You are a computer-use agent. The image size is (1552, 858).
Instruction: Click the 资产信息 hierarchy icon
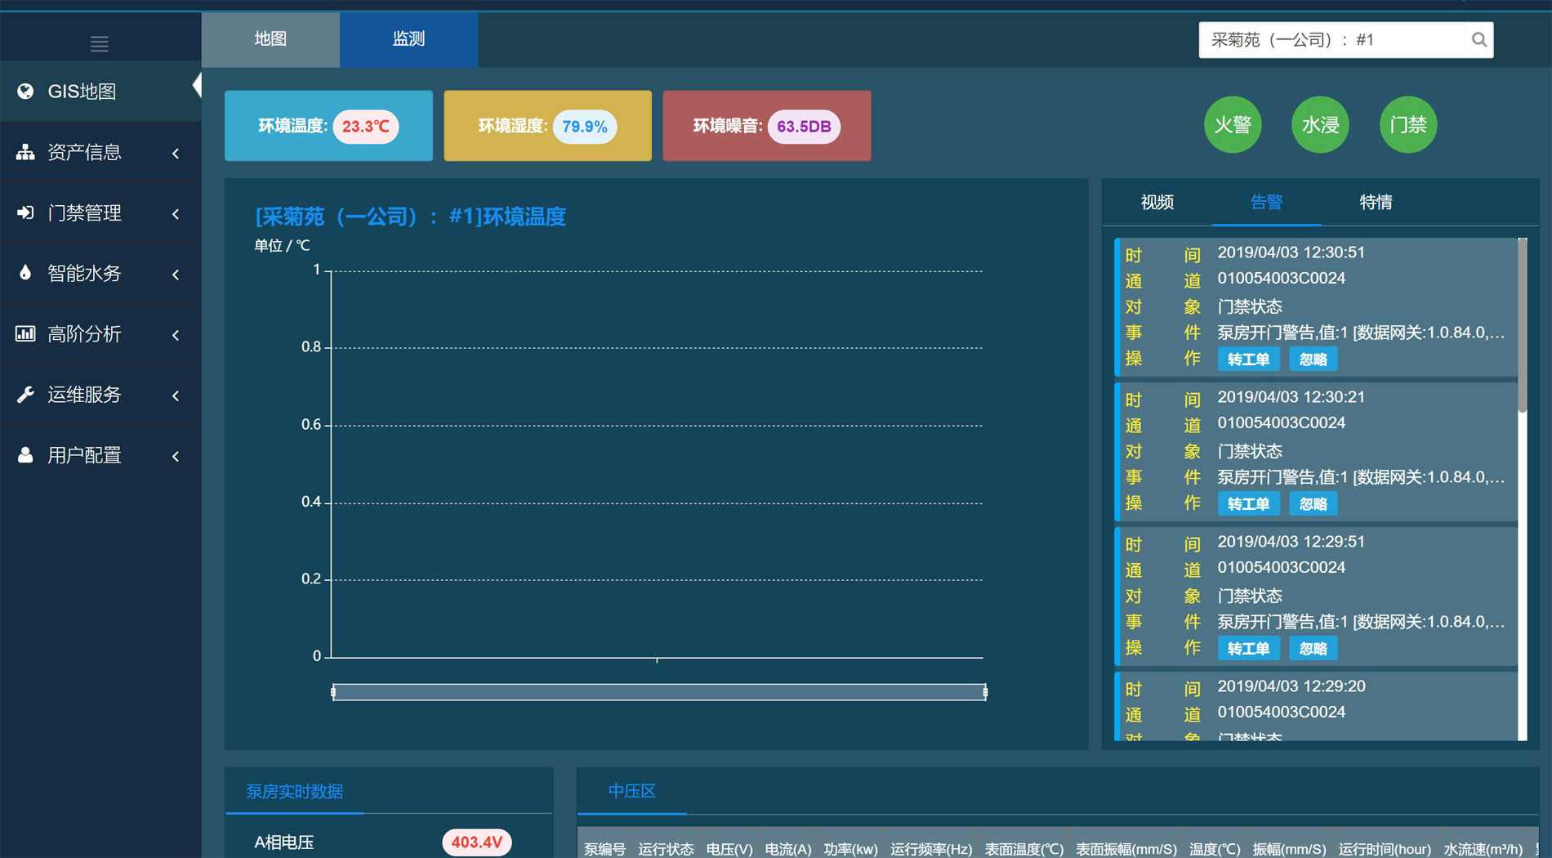[25, 152]
